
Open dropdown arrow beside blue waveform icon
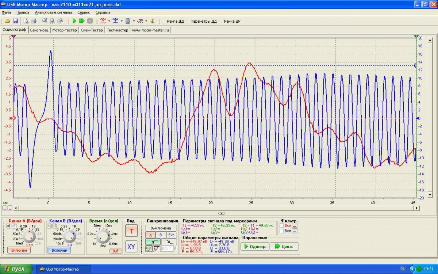pyautogui.click(x=121, y=21)
